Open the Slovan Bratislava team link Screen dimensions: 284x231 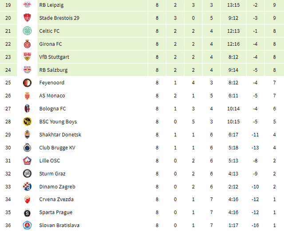60,226
